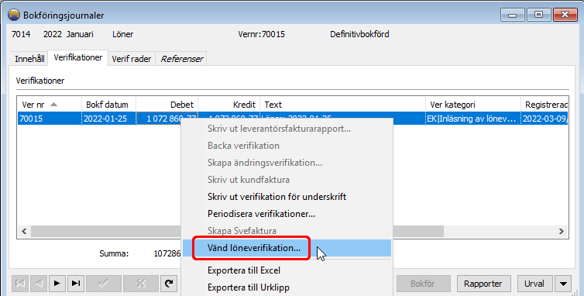Click the Text column header
Image resolution: width=584 pixels, height=296 pixels.
click(x=342, y=105)
